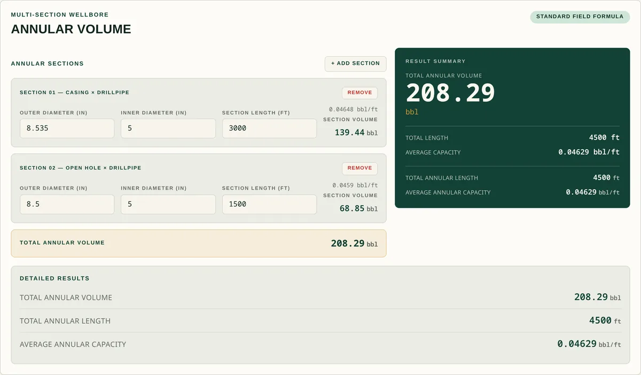Click the large 208.29 figure in Result Summary

(x=450, y=93)
